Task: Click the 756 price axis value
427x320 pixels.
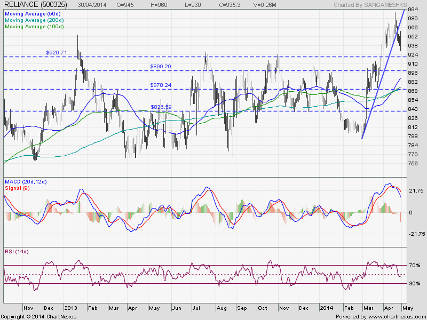Action: point(413,164)
